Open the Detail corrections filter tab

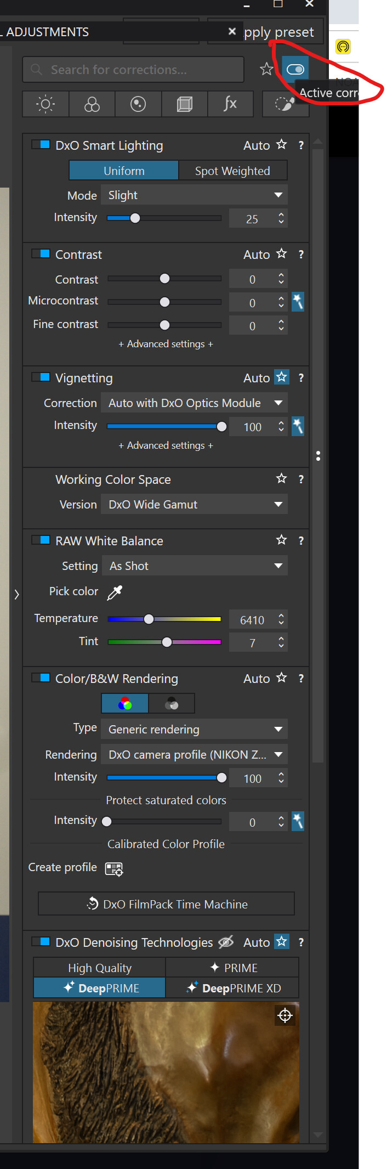138,104
